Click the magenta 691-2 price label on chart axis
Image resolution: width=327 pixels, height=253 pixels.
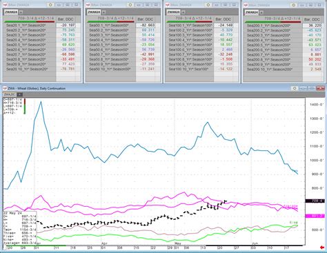[x=315, y=216]
